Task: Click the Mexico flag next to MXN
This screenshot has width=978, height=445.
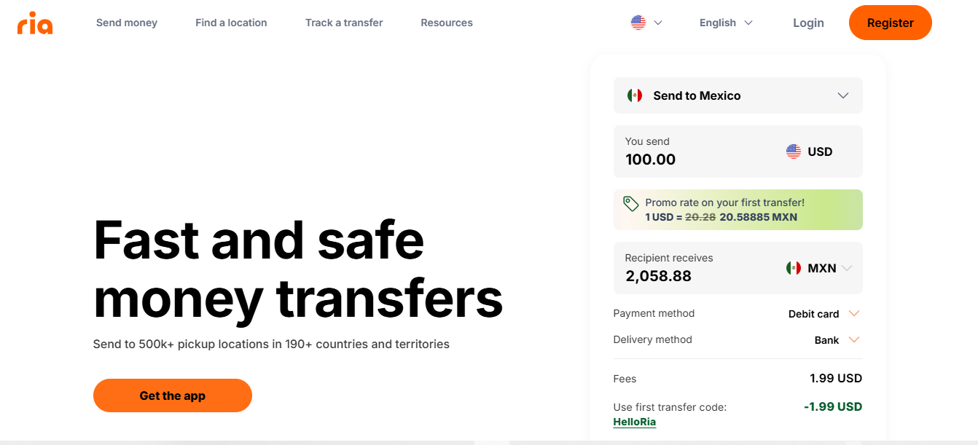Action: click(x=794, y=268)
